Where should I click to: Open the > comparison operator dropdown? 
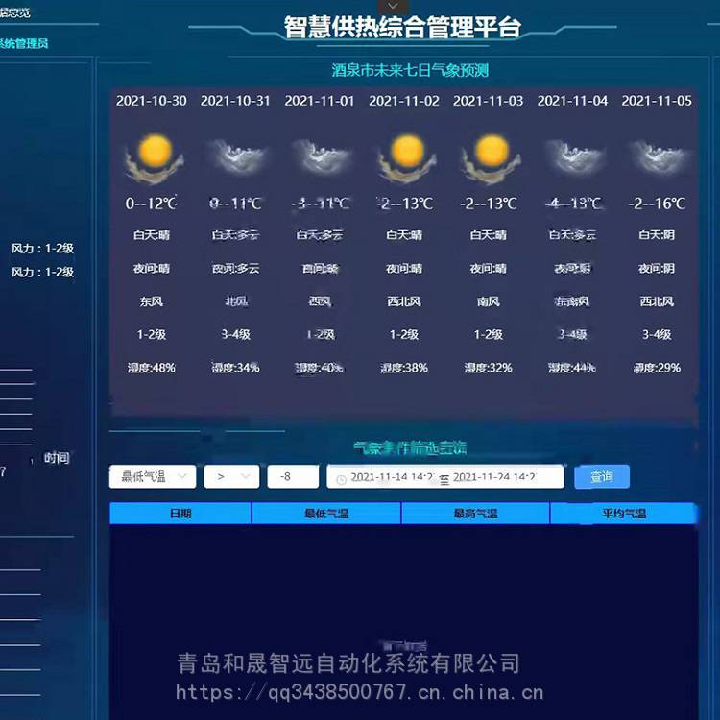pyautogui.click(x=232, y=476)
